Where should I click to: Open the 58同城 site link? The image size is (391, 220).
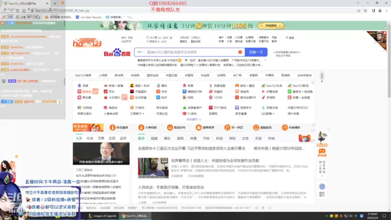tap(85, 108)
